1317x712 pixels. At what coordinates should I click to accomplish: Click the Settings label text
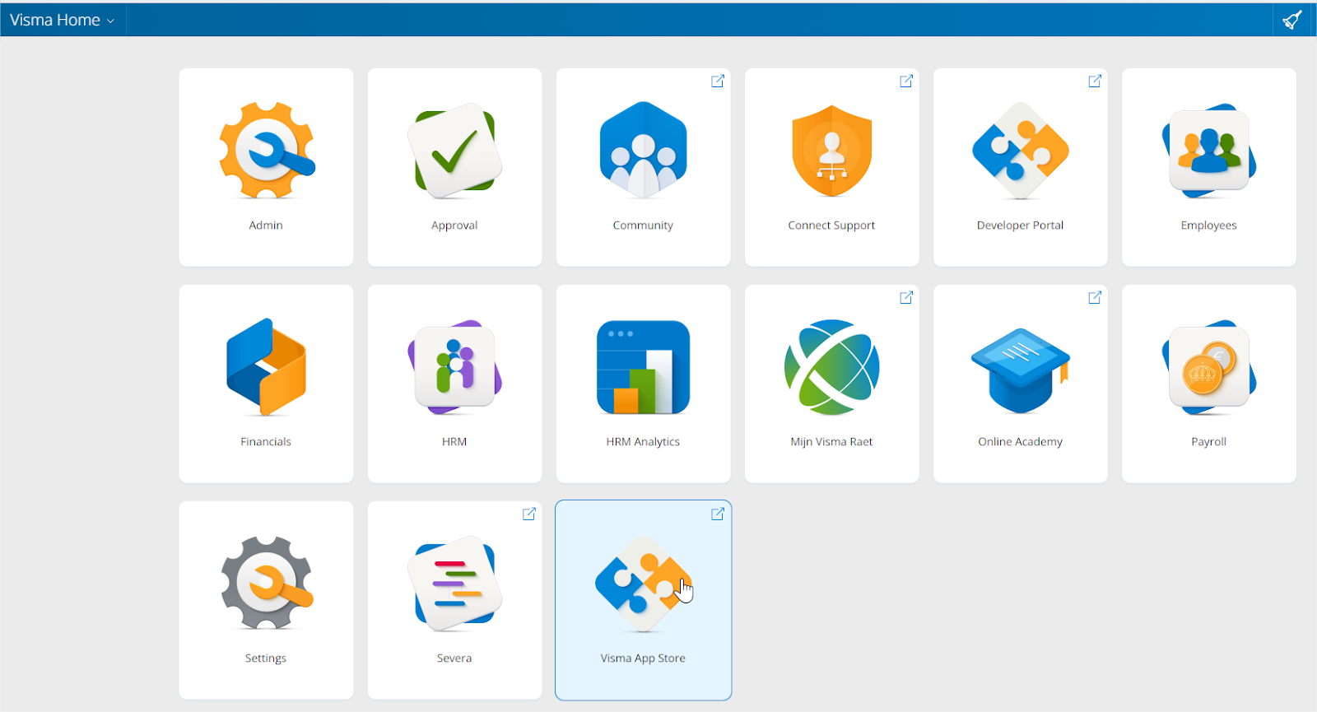(x=266, y=658)
